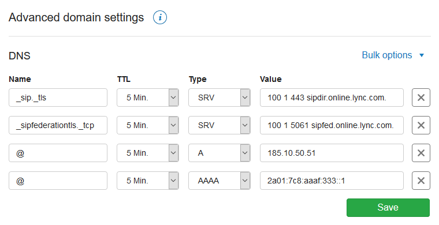Remove the _sipfederationtls._tcp record with X

pyautogui.click(x=421, y=125)
